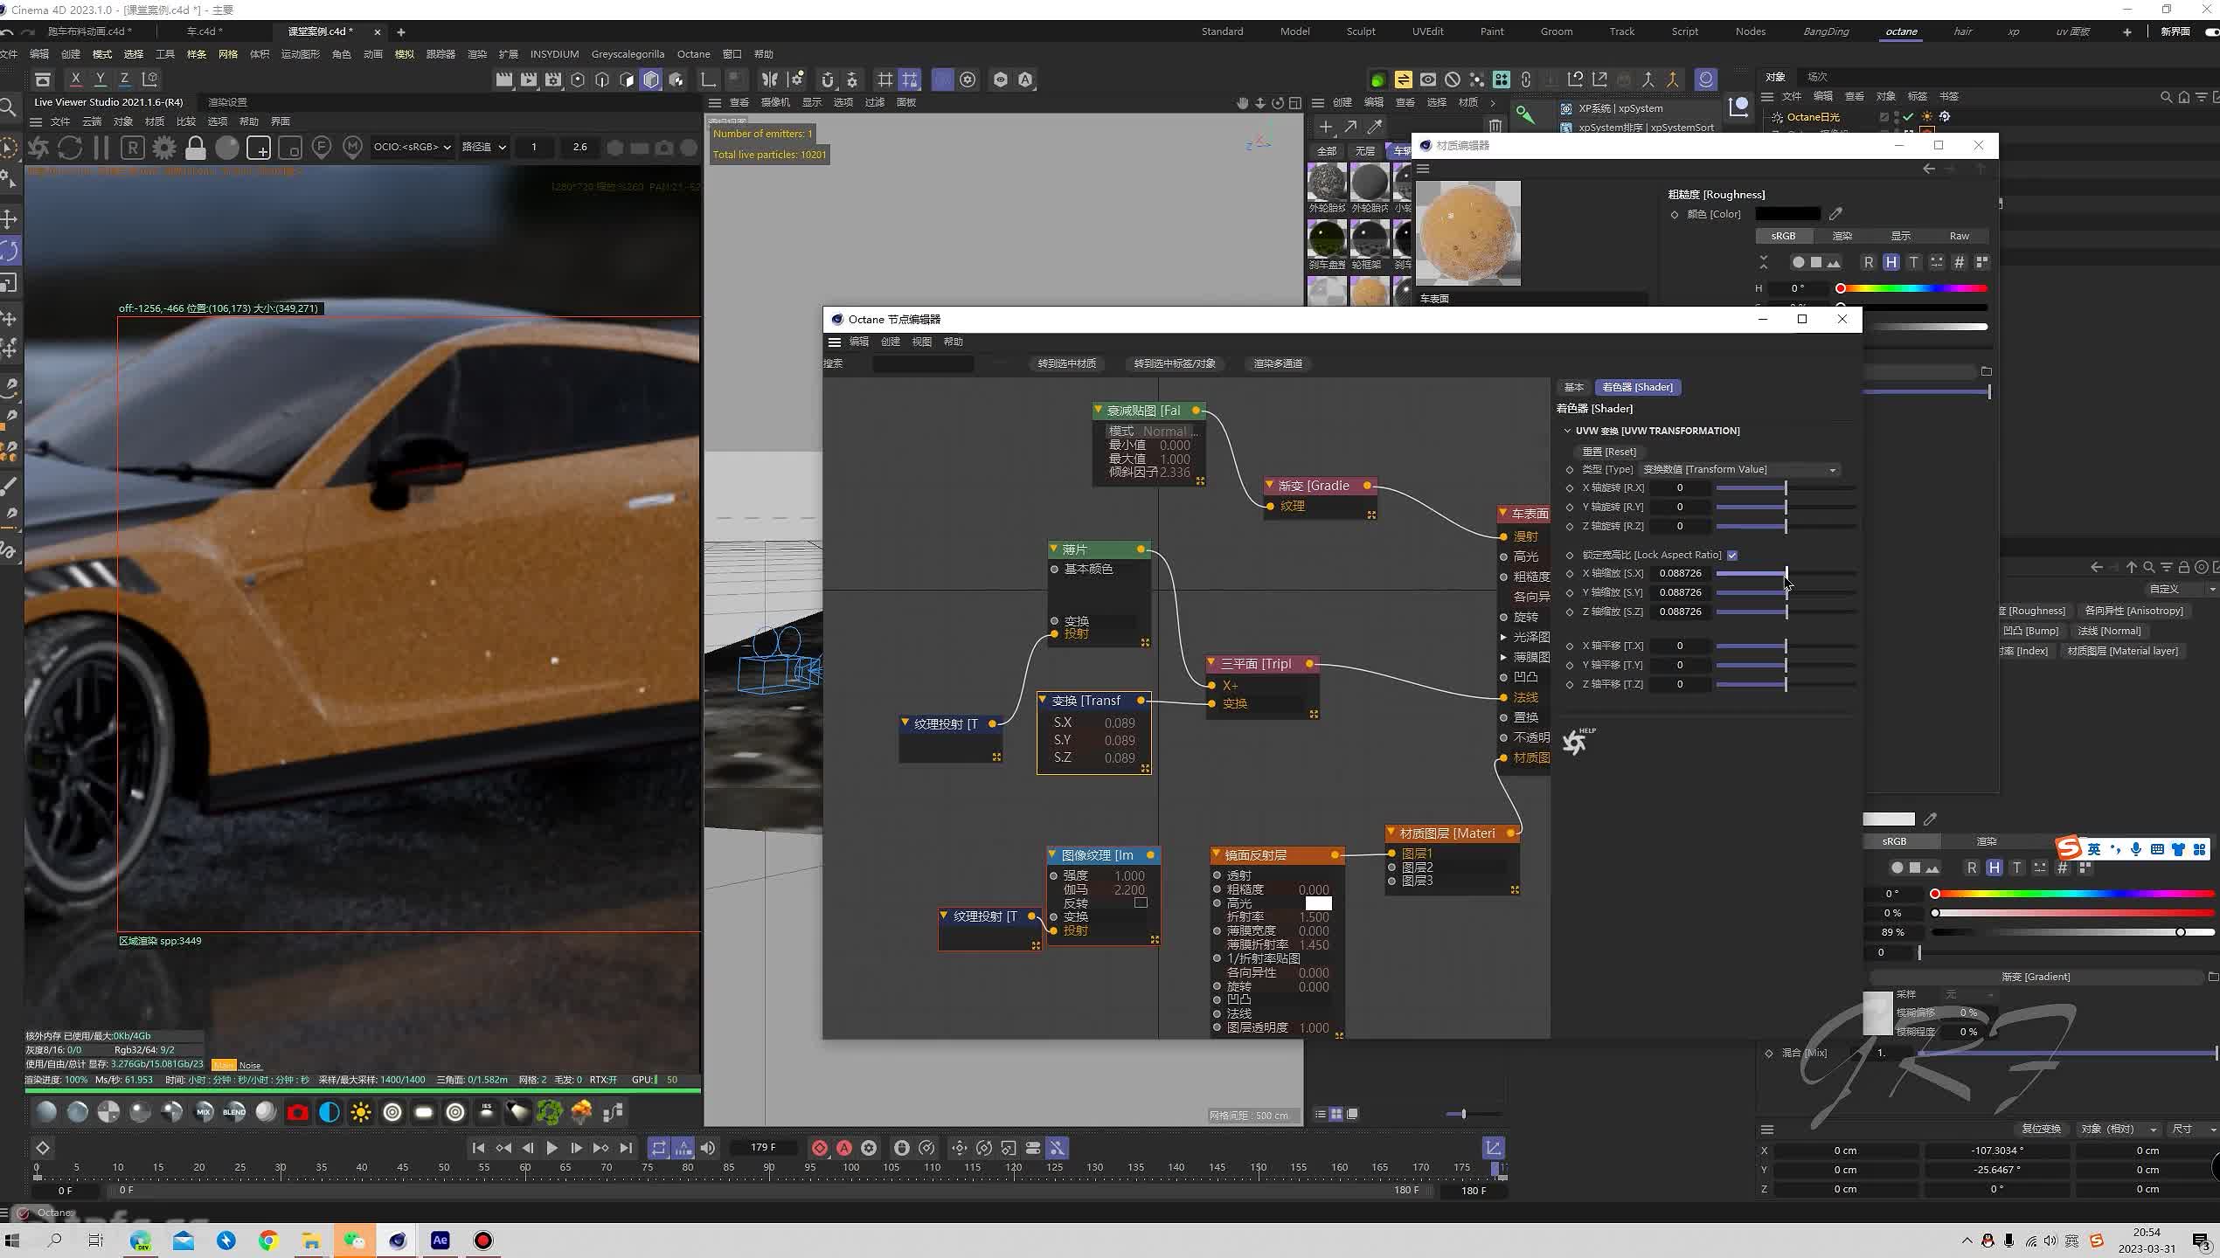
Task: Click the Windows Start button
Action: [x=12, y=1241]
